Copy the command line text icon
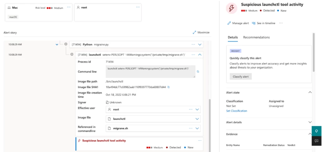322x152 pixels. click(198, 72)
